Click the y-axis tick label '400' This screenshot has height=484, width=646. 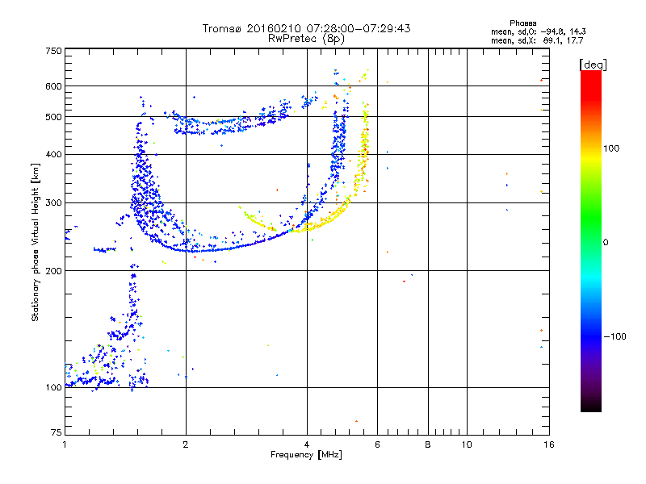[x=53, y=155]
